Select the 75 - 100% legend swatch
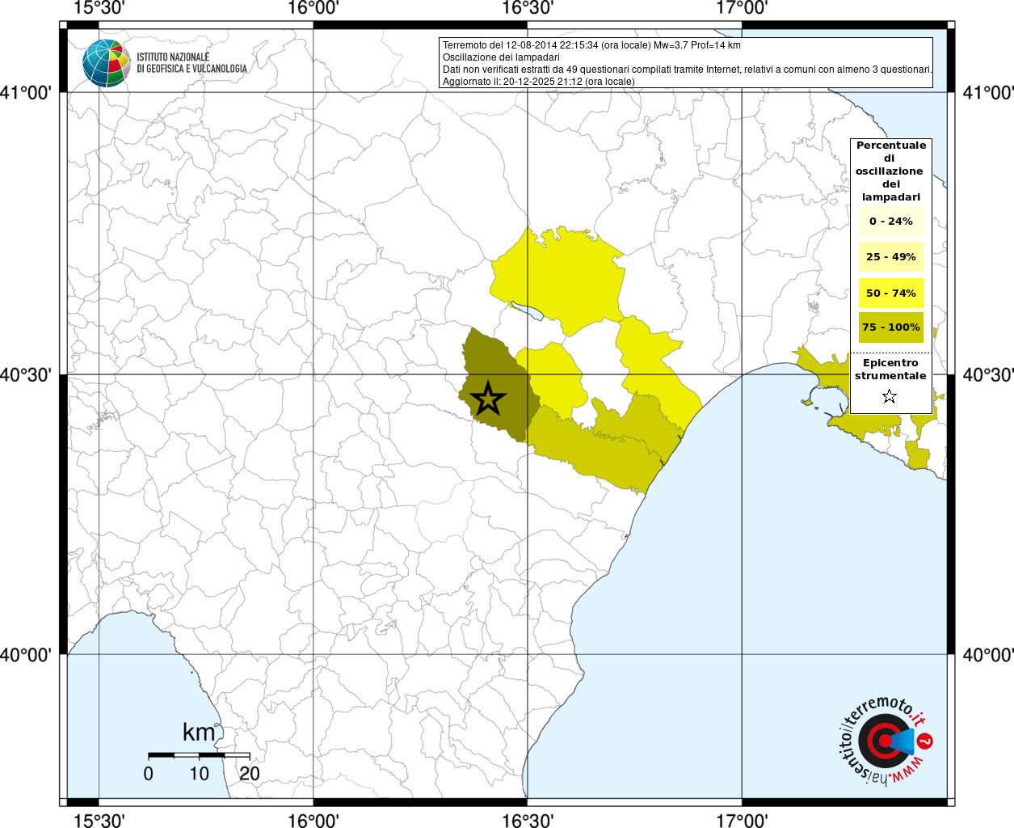 pos(891,327)
